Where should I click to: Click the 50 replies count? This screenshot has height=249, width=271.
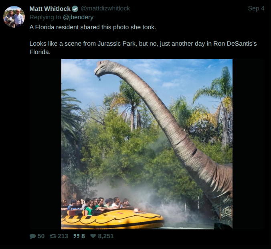(x=41, y=236)
